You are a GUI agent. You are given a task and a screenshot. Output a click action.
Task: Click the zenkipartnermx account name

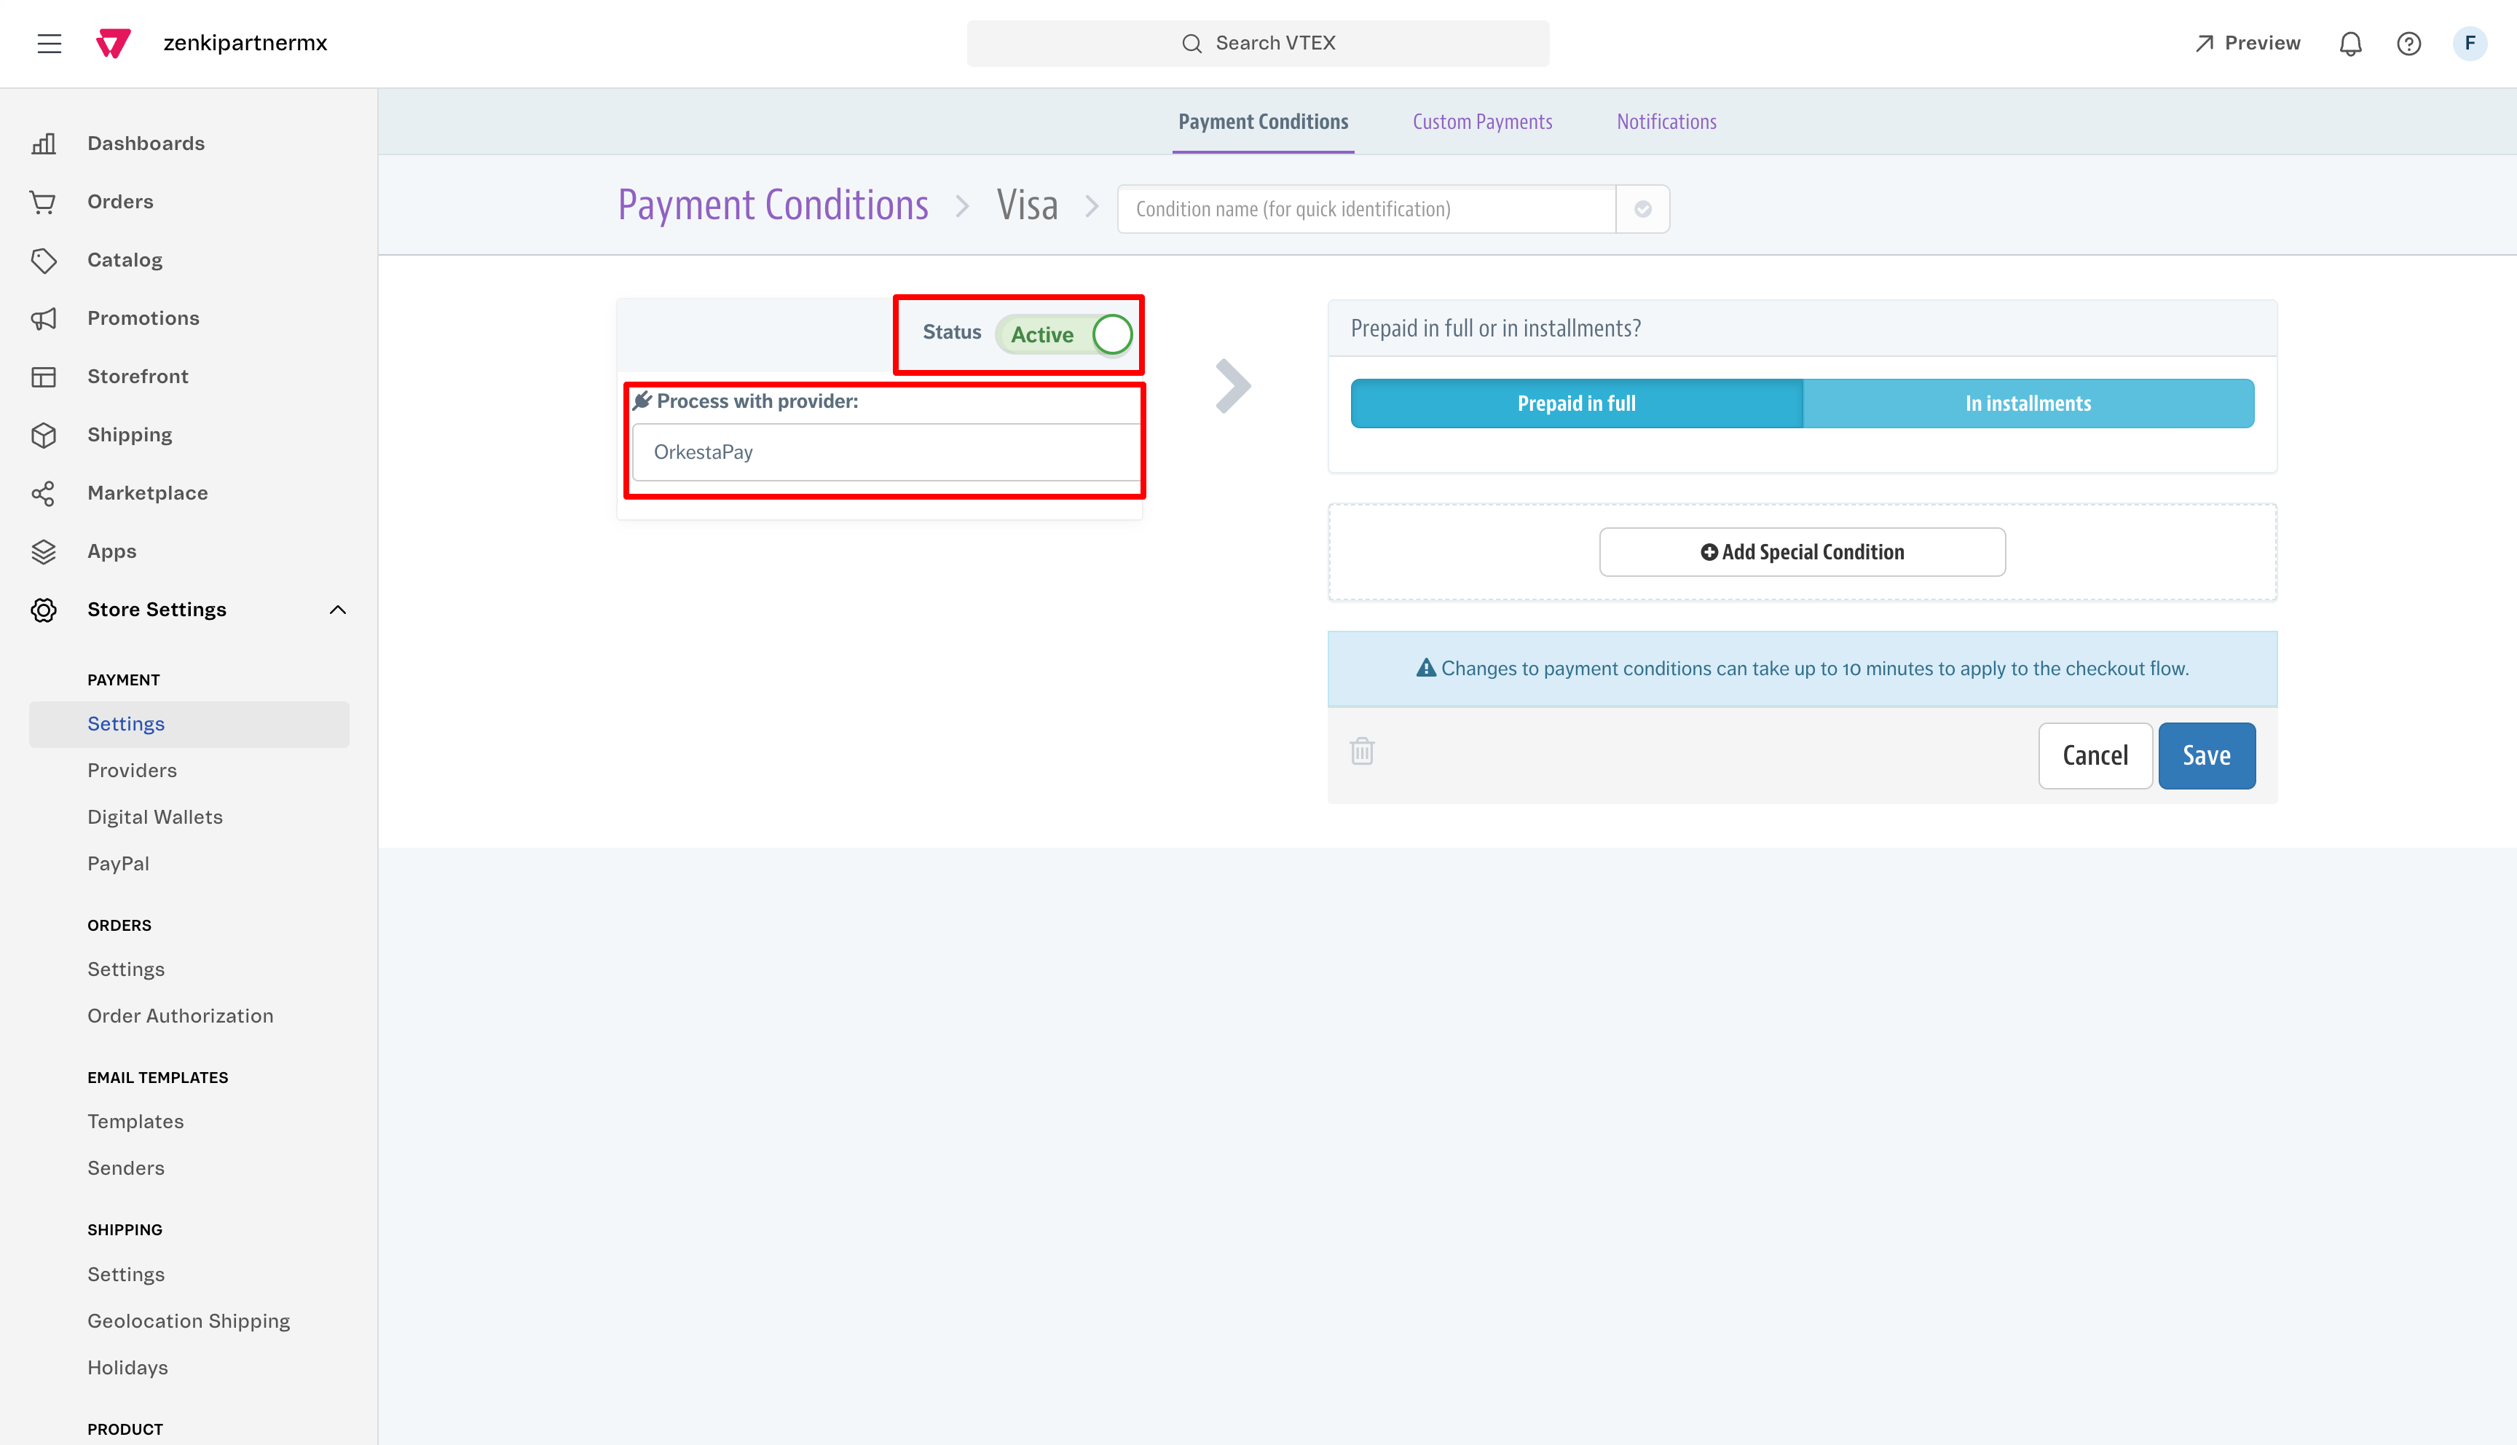click(245, 44)
